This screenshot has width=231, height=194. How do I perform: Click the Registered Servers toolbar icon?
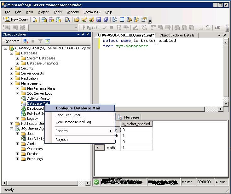115,19
